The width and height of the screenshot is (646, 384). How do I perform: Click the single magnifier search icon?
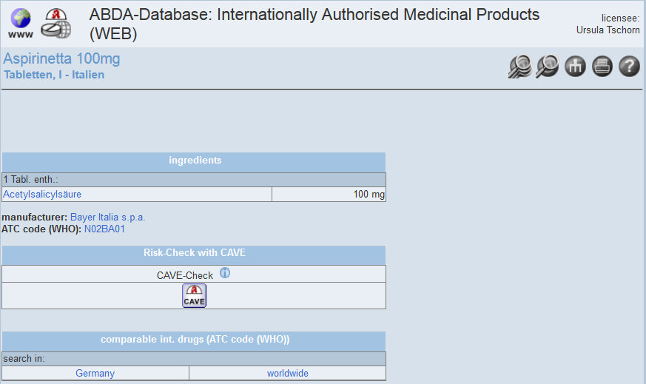(547, 67)
